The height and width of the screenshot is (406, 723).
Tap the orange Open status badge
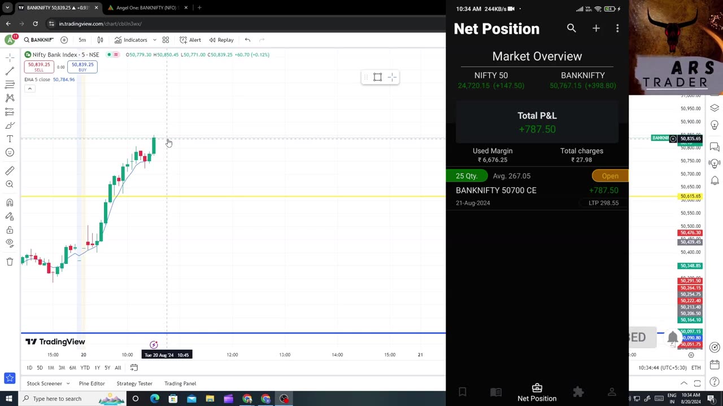610,176
